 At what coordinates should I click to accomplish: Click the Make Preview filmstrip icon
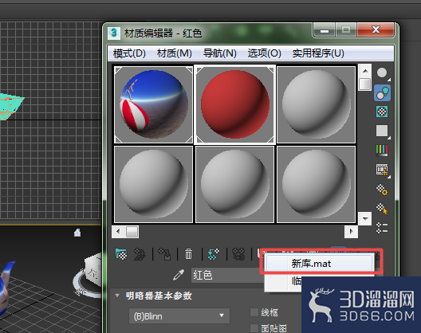click(x=382, y=170)
